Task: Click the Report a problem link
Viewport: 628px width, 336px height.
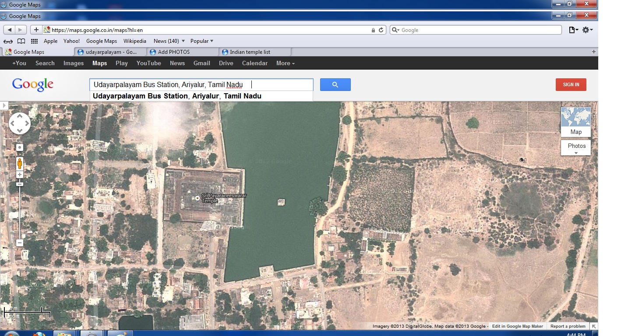Action: click(568, 326)
